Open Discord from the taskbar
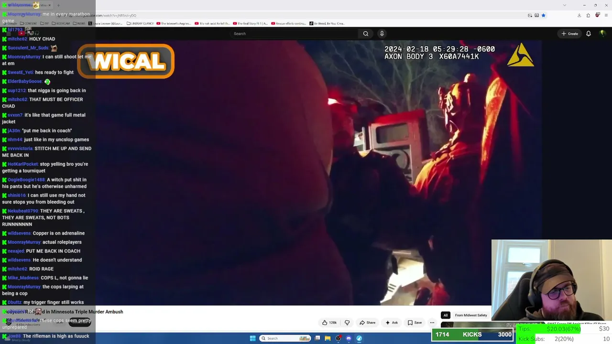This screenshot has height=344, width=612. click(x=349, y=338)
